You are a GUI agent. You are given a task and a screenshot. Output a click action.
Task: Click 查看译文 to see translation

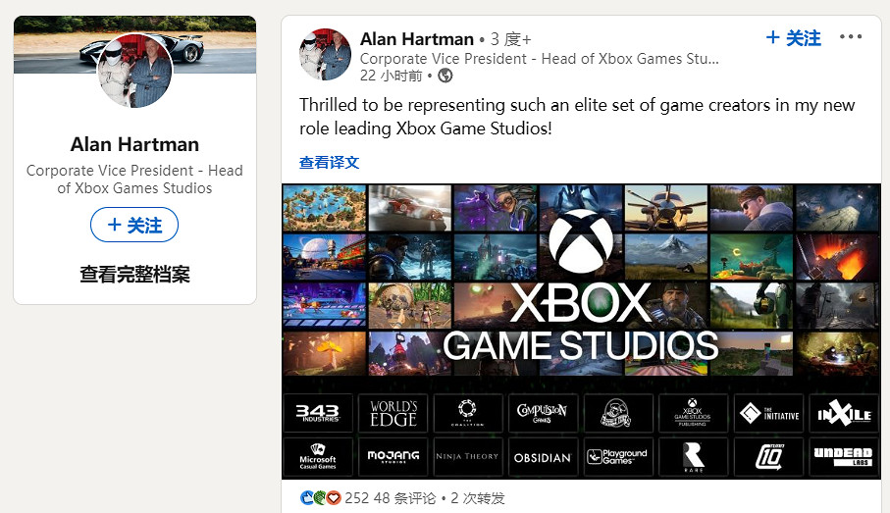pyautogui.click(x=329, y=163)
